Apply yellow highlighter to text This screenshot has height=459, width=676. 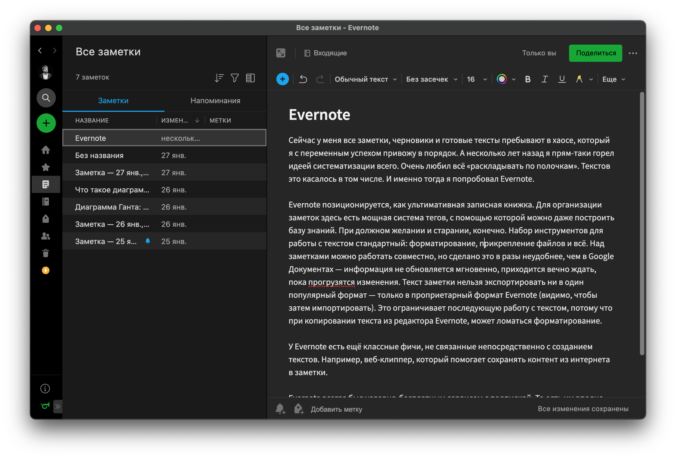[579, 79]
